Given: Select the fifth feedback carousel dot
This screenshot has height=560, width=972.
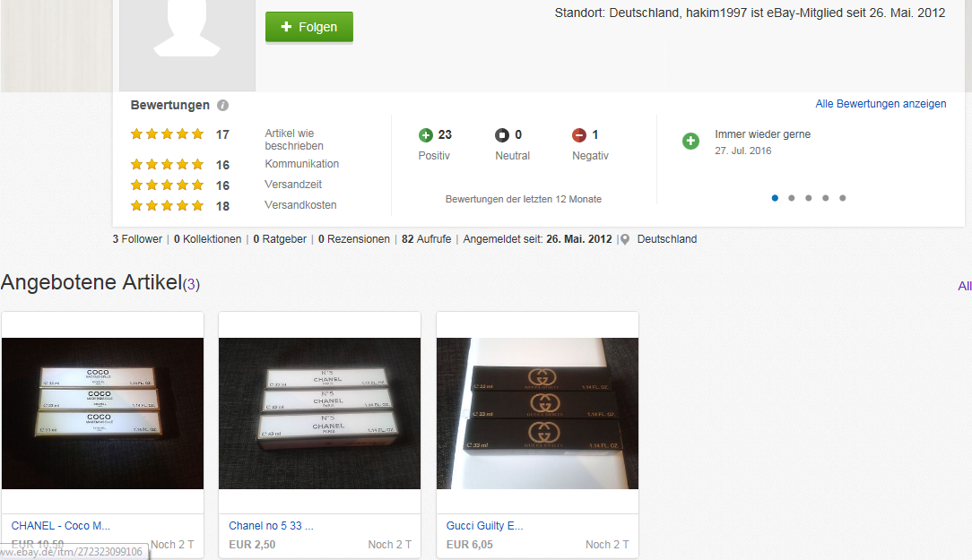Looking at the screenshot, I should click(843, 198).
